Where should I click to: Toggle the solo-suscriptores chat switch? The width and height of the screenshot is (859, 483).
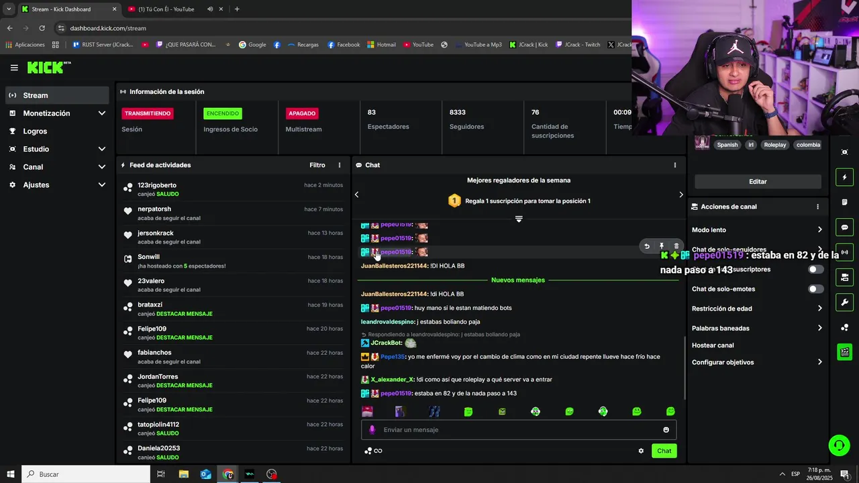[x=815, y=269]
